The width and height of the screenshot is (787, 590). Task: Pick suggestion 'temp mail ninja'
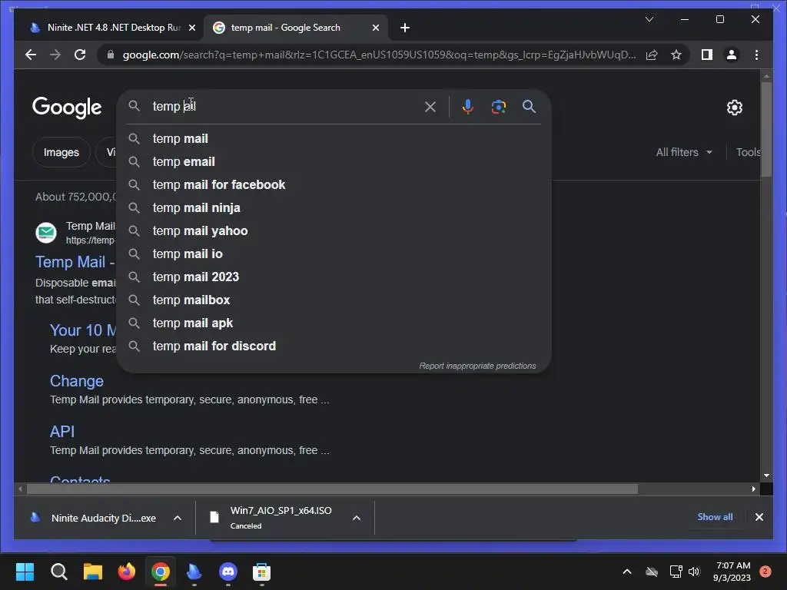click(x=334, y=207)
